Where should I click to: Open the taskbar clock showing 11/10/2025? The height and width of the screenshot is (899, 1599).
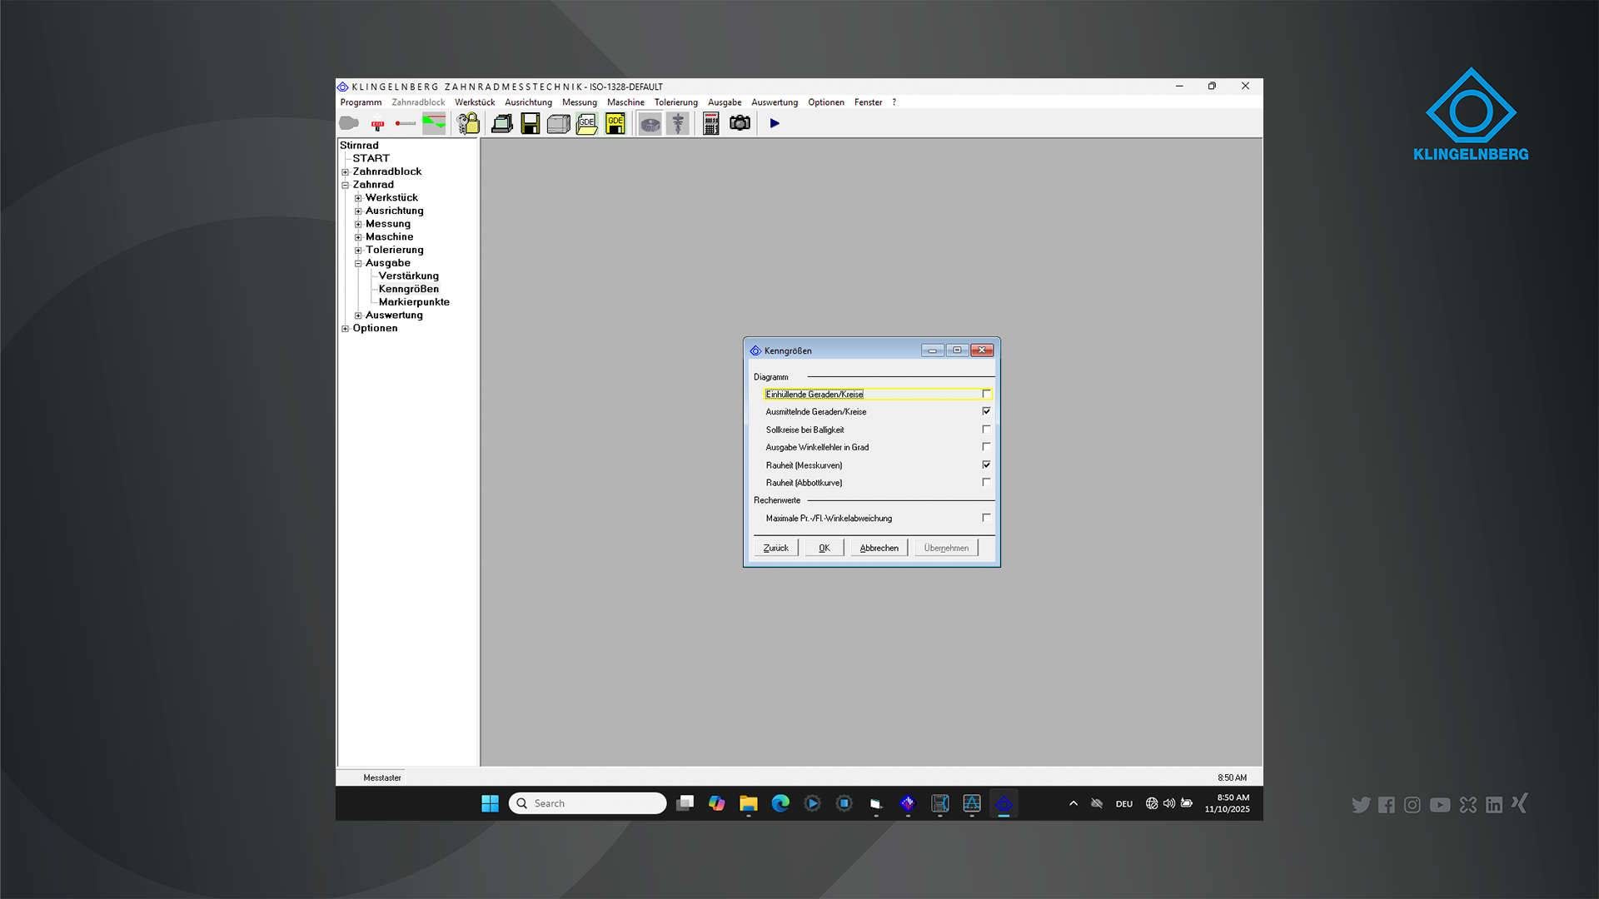coord(1227,803)
